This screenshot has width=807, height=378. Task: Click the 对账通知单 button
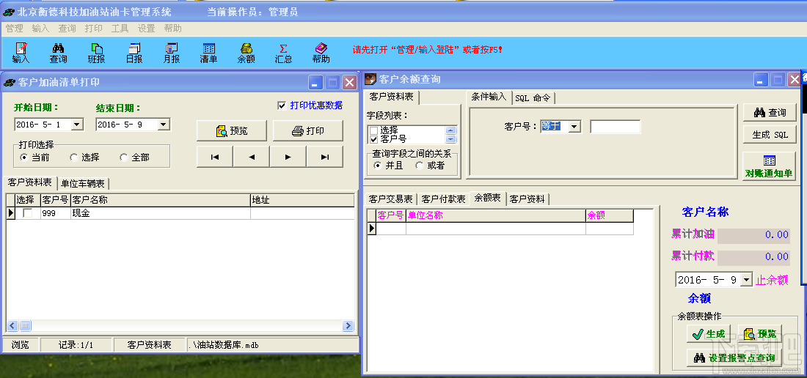[x=770, y=166]
